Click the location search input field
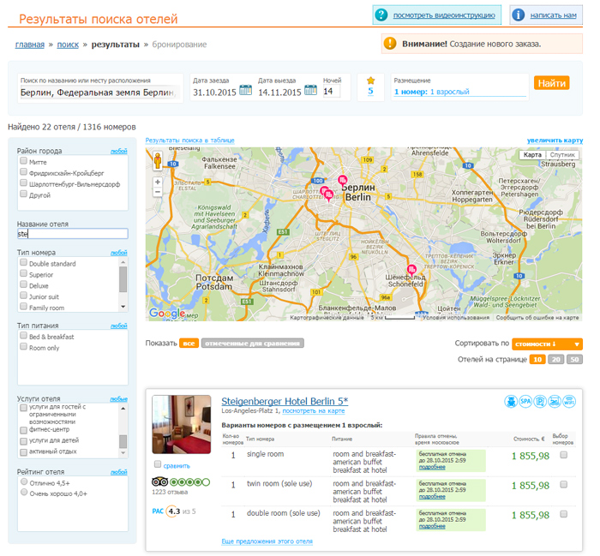The width and height of the screenshot is (600, 556). point(100,93)
